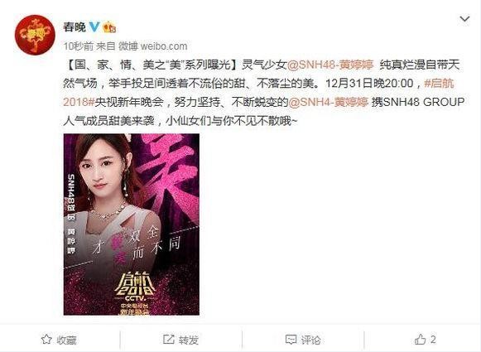The height and width of the screenshot is (352, 481).
Task: Click the comment bubble icon
Action: coord(291,340)
